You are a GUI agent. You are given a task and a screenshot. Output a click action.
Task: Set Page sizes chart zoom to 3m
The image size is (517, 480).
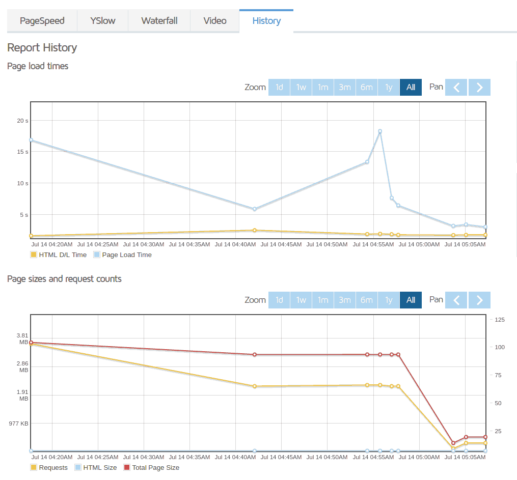pyautogui.click(x=345, y=300)
